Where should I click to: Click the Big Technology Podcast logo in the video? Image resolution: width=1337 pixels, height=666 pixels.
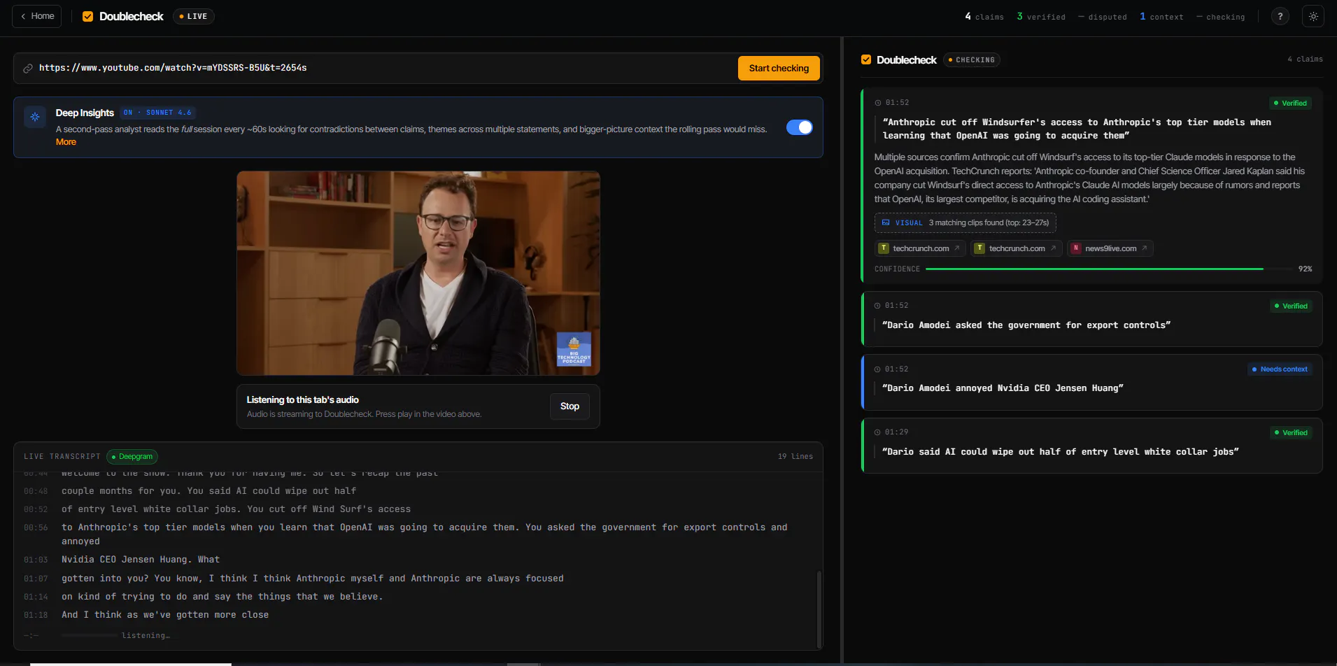574,348
